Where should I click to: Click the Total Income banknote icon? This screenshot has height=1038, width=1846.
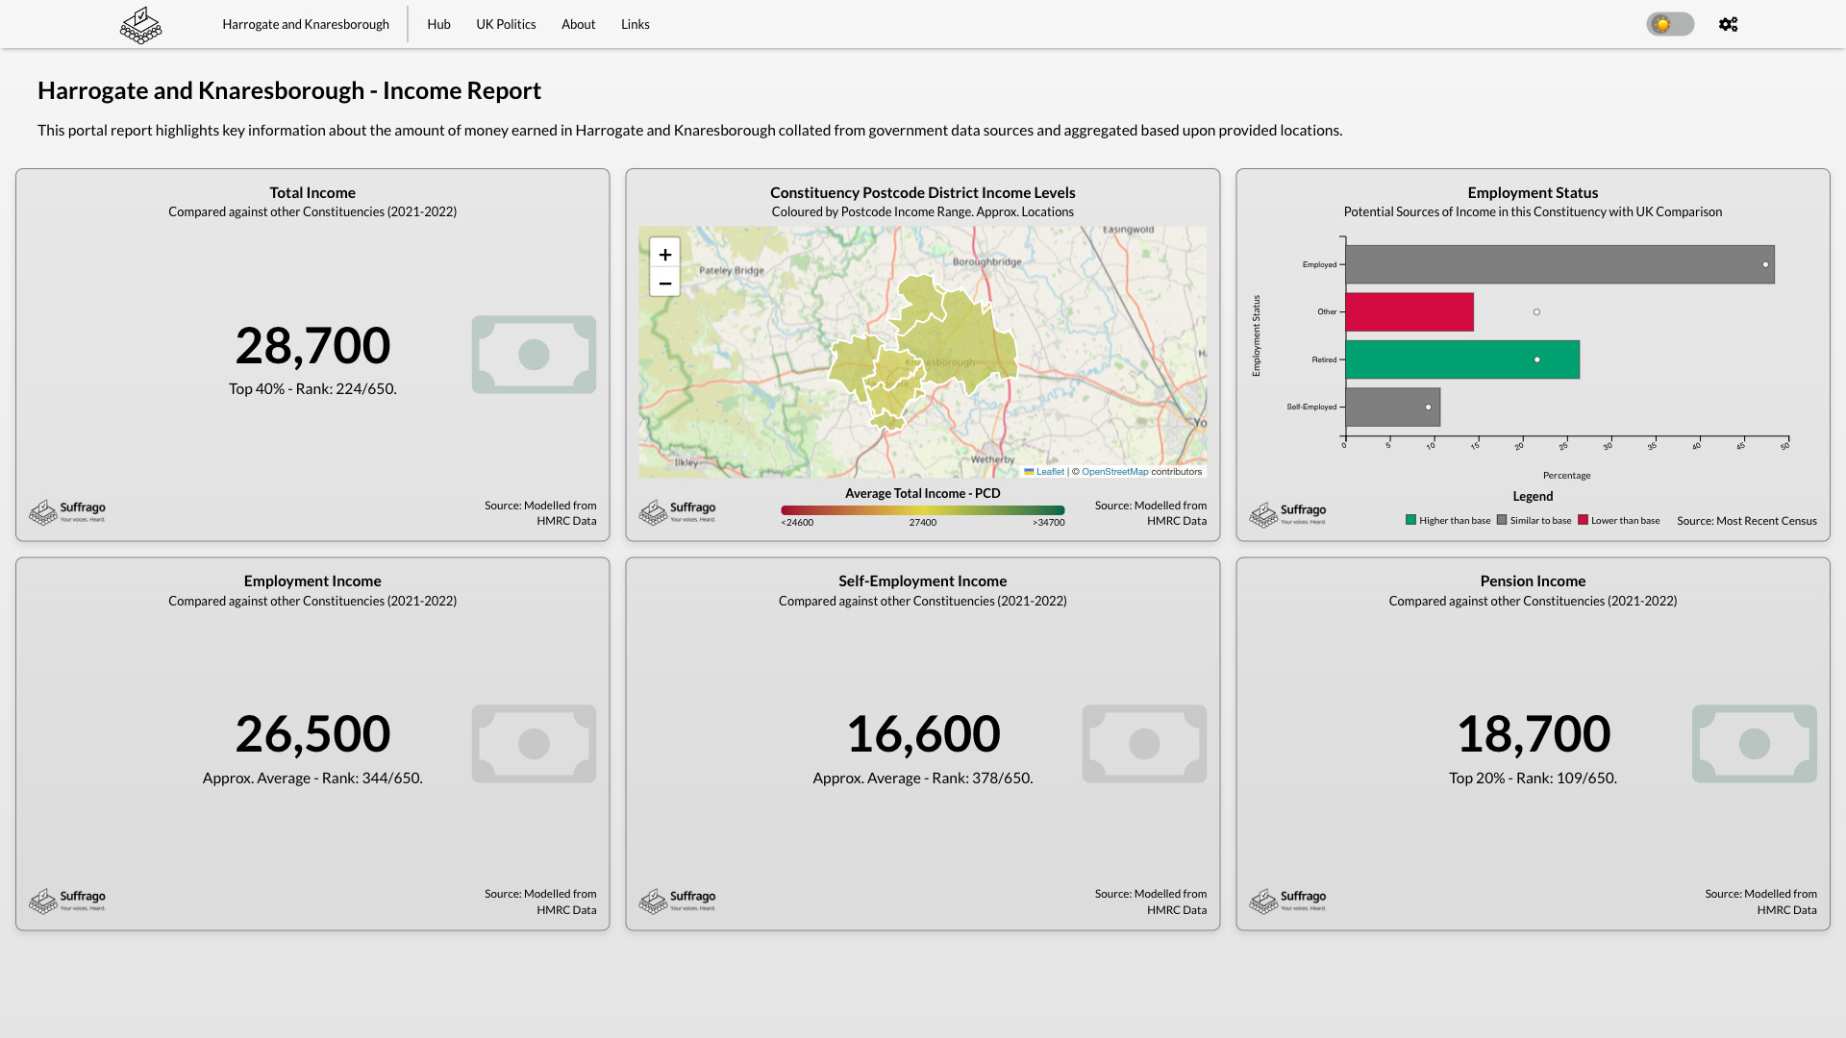coord(534,355)
